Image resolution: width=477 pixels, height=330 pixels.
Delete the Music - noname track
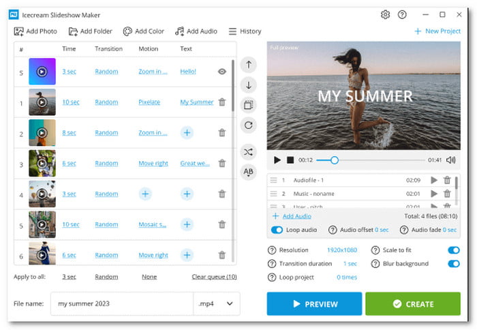pyautogui.click(x=447, y=194)
